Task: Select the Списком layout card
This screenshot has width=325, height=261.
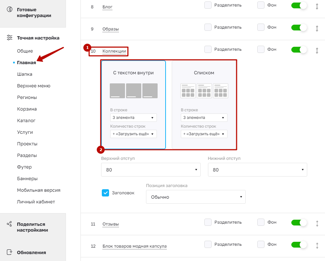Action: point(204,105)
